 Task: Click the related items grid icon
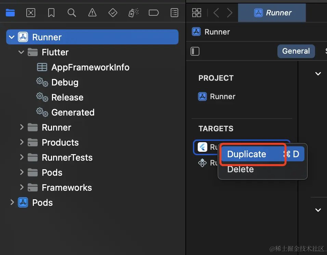(x=196, y=13)
